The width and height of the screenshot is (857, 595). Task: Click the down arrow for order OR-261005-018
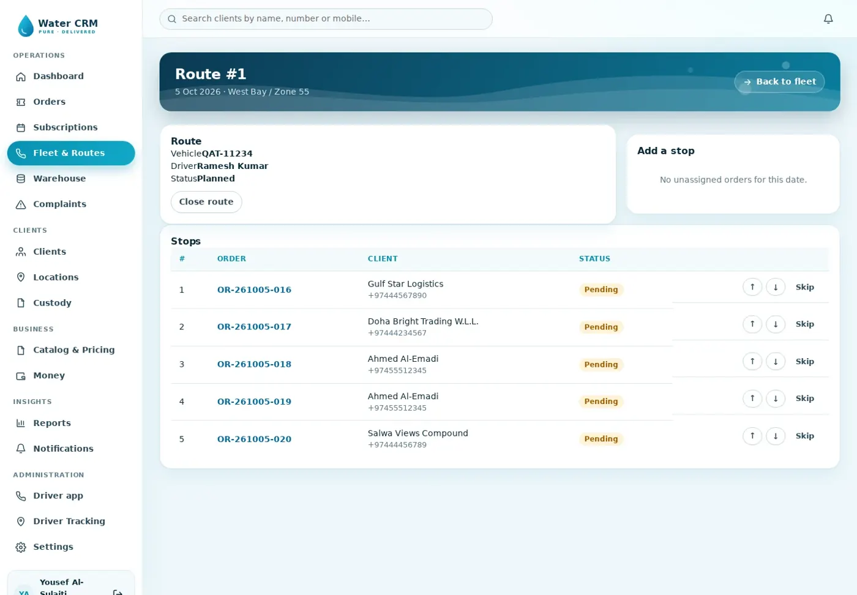coord(776,361)
